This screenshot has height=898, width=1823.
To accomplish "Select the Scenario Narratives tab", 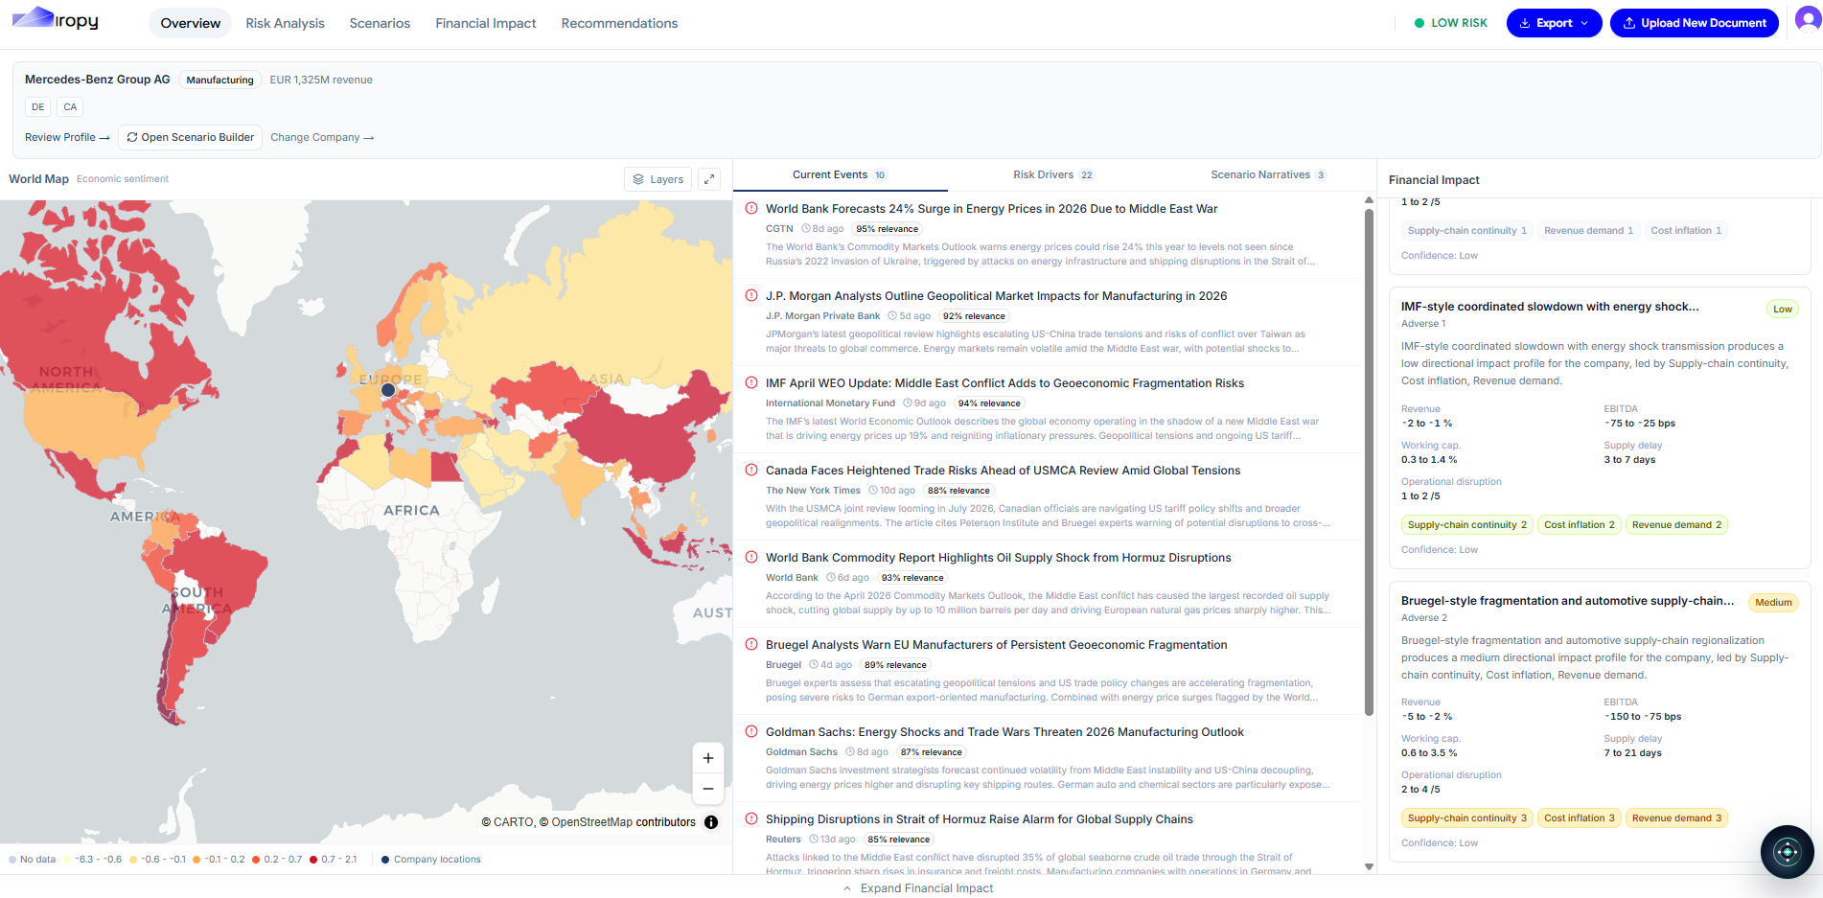I will 1268,174.
